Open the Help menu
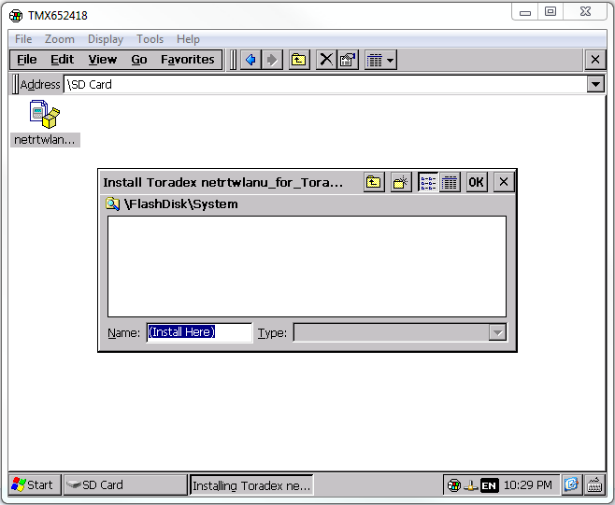 (x=188, y=39)
